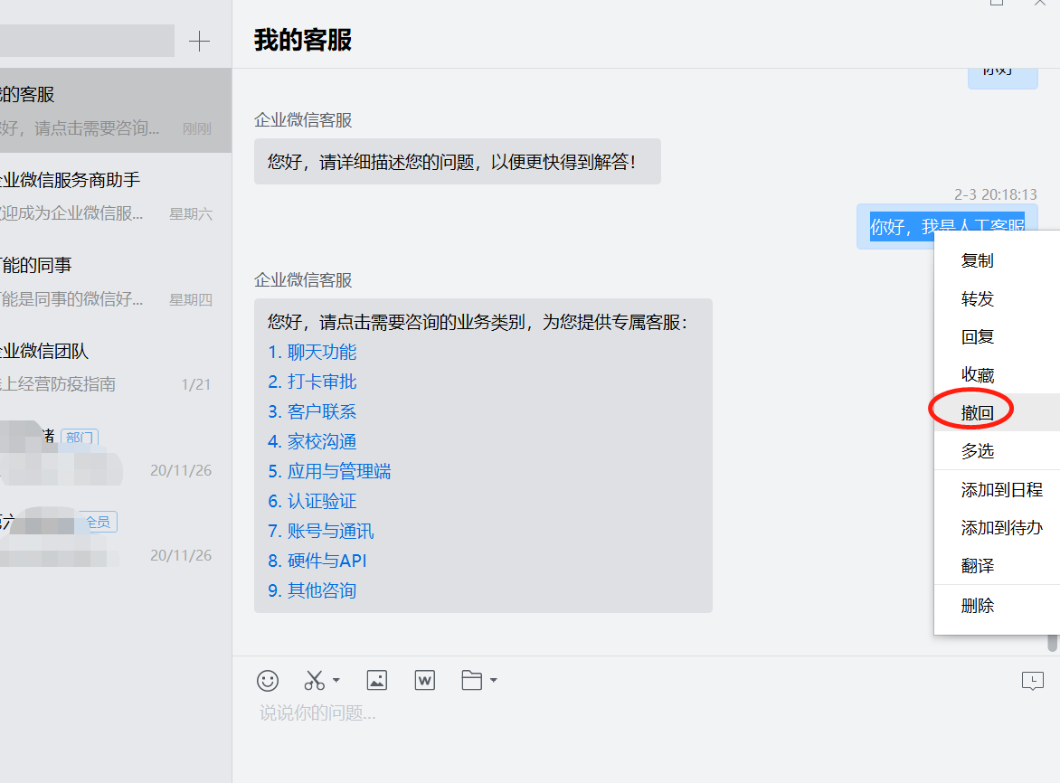
Task: Open the 企业微信服务商助手 conversation
Action: tap(116, 196)
